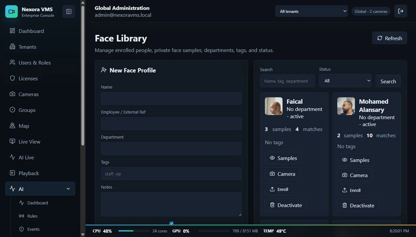Open the Rules submenu item

(x=45, y=216)
